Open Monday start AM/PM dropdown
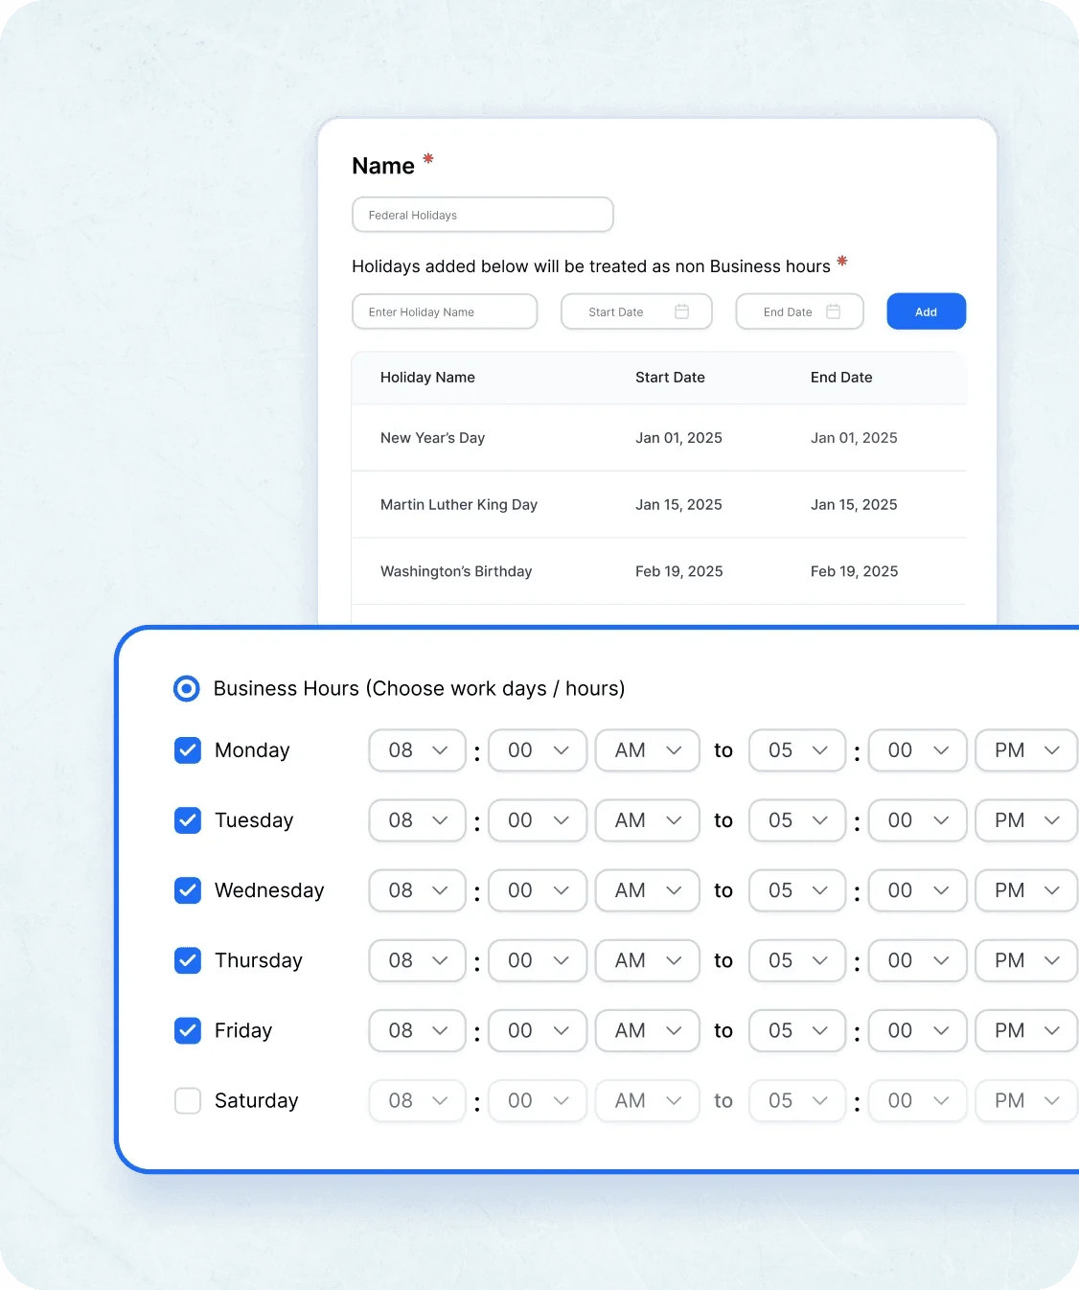The image size is (1079, 1290). click(x=648, y=750)
